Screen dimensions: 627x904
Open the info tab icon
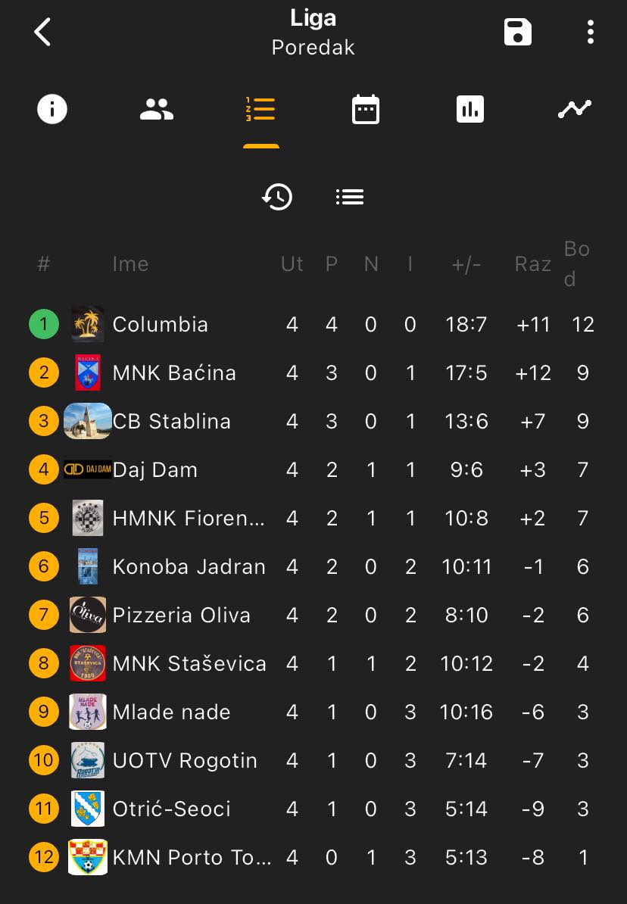click(x=52, y=109)
